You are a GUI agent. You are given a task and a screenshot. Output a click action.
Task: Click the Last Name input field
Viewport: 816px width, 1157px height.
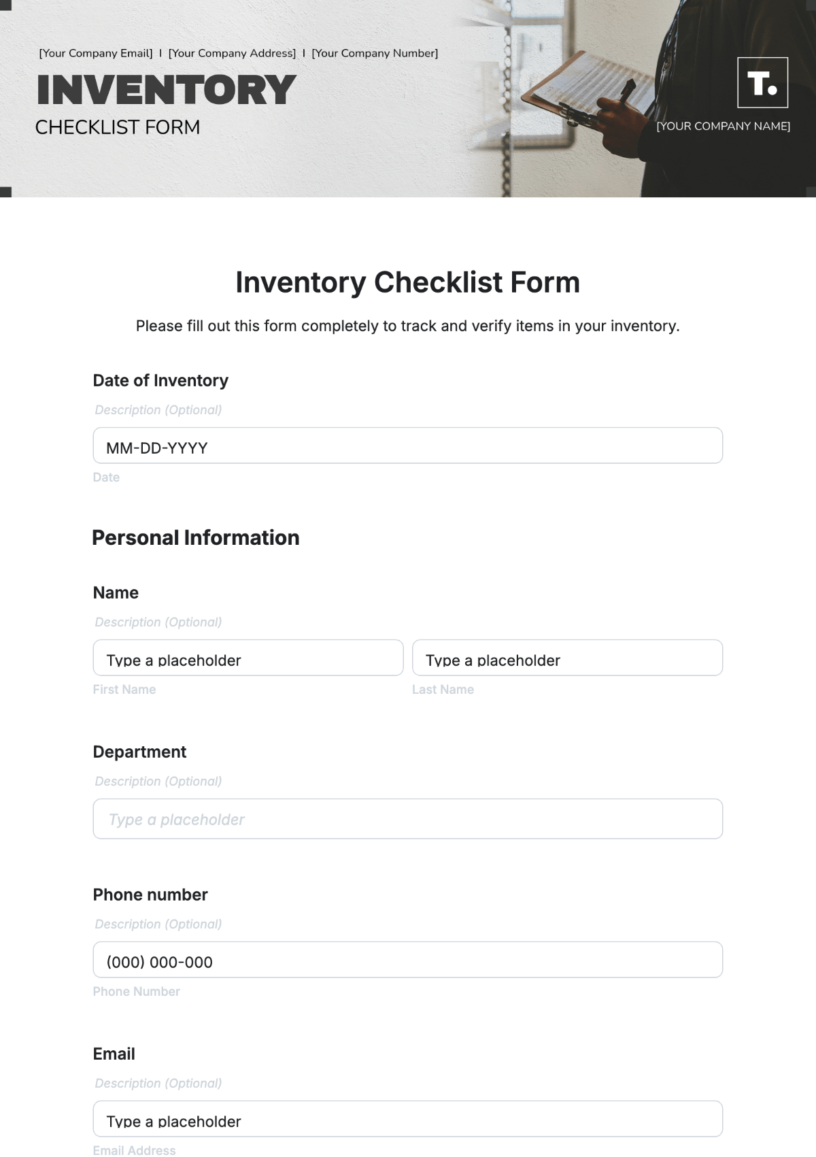pos(567,658)
